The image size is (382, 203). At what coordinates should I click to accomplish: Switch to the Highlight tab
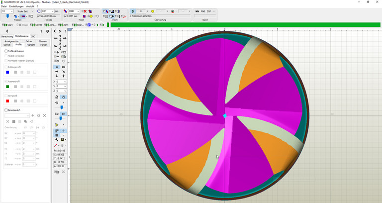(31, 45)
